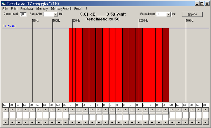Minimize the Terzi.exe window
This screenshot has height=128, width=211.
click(x=197, y=4)
